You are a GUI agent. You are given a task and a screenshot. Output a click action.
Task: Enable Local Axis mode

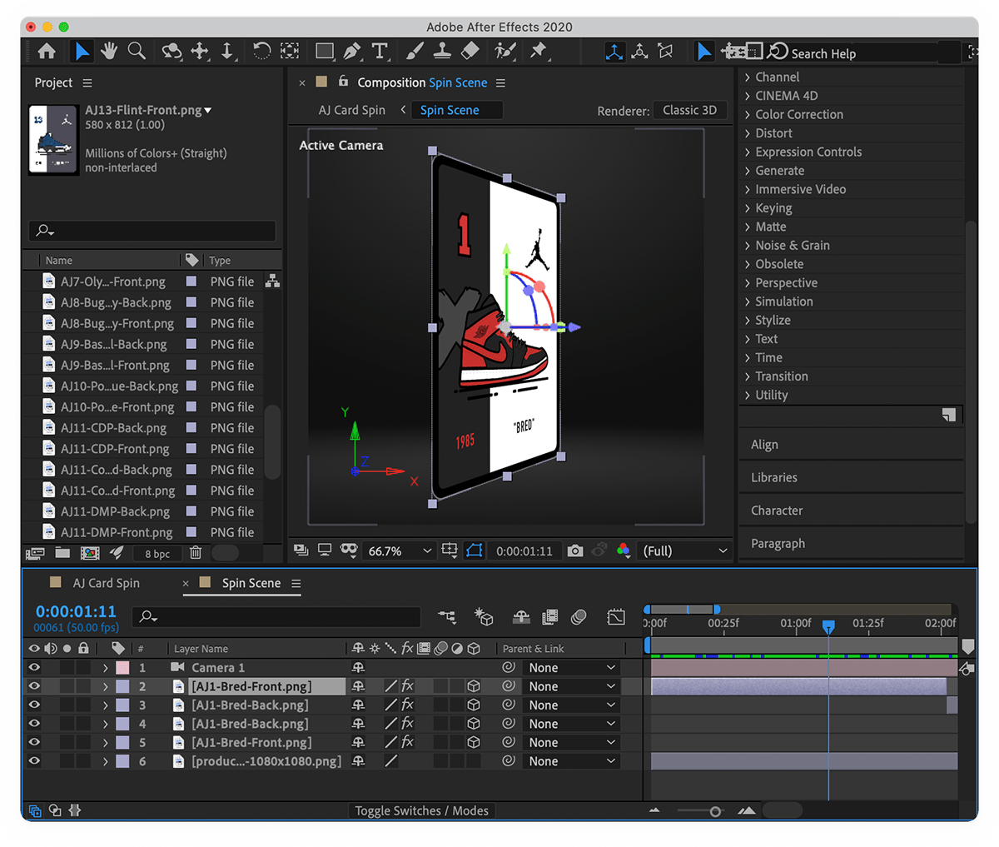click(614, 52)
